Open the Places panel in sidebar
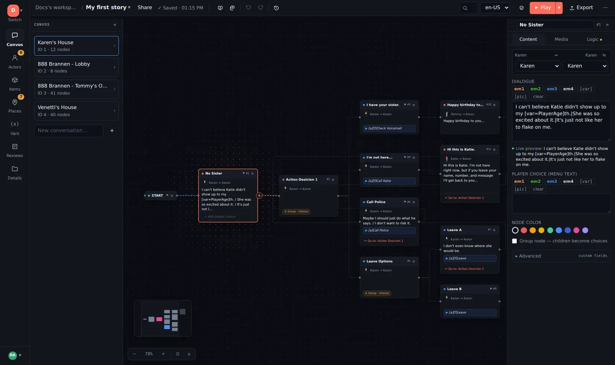Viewport: 615px width, 365px height. click(15, 106)
